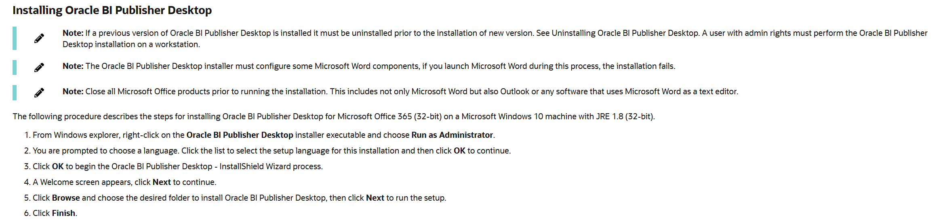Click the bold Finish in step 6
Screen dimensions: 947x220
[x=63, y=213]
